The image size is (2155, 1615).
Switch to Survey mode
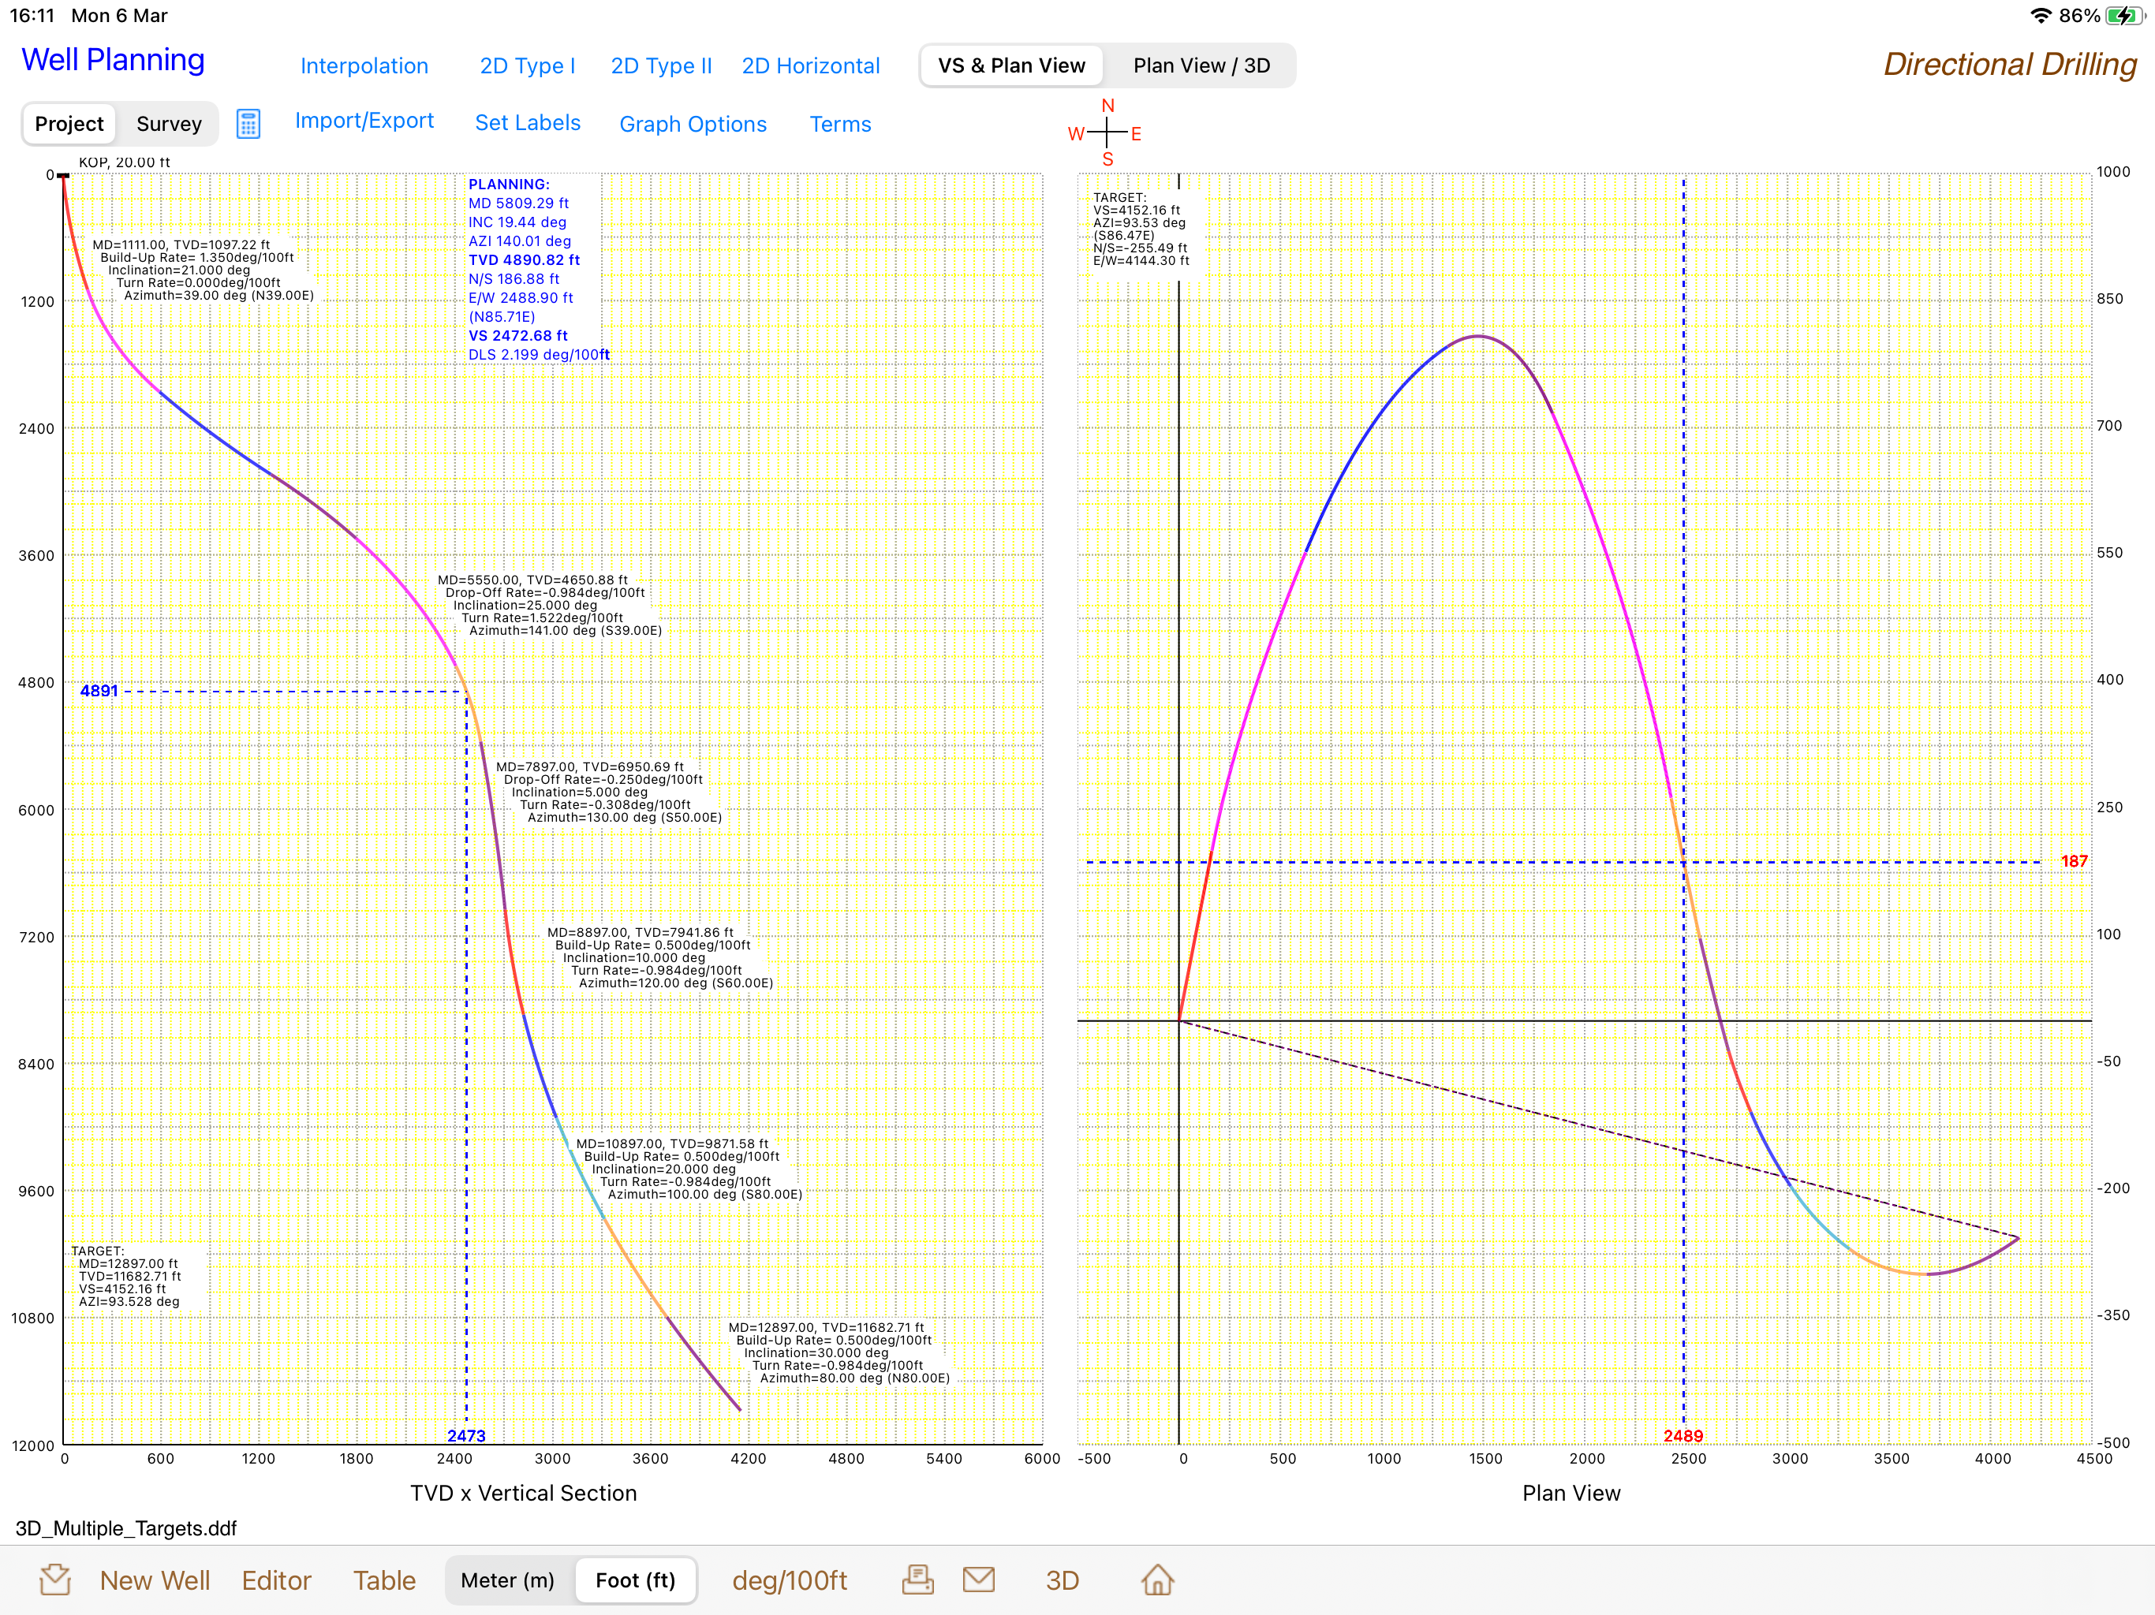coord(169,124)
